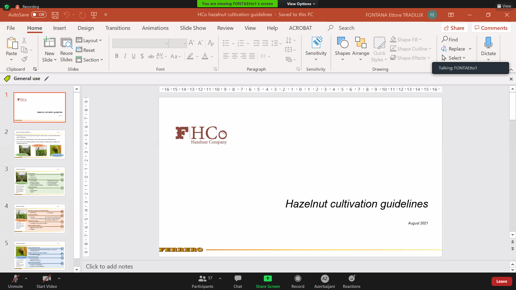
Task: Leave the Zoom meeting
Action: point(501,281)
